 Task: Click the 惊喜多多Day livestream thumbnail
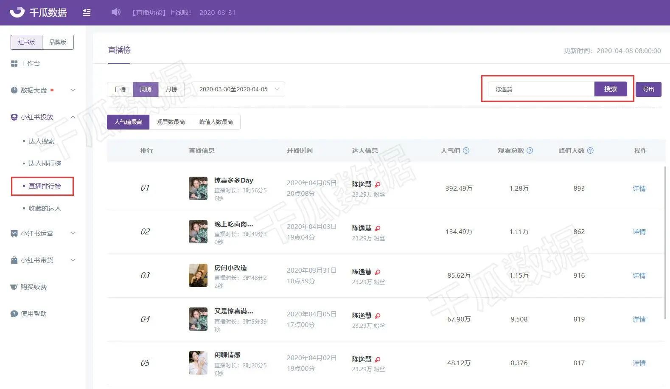[198, 188]
